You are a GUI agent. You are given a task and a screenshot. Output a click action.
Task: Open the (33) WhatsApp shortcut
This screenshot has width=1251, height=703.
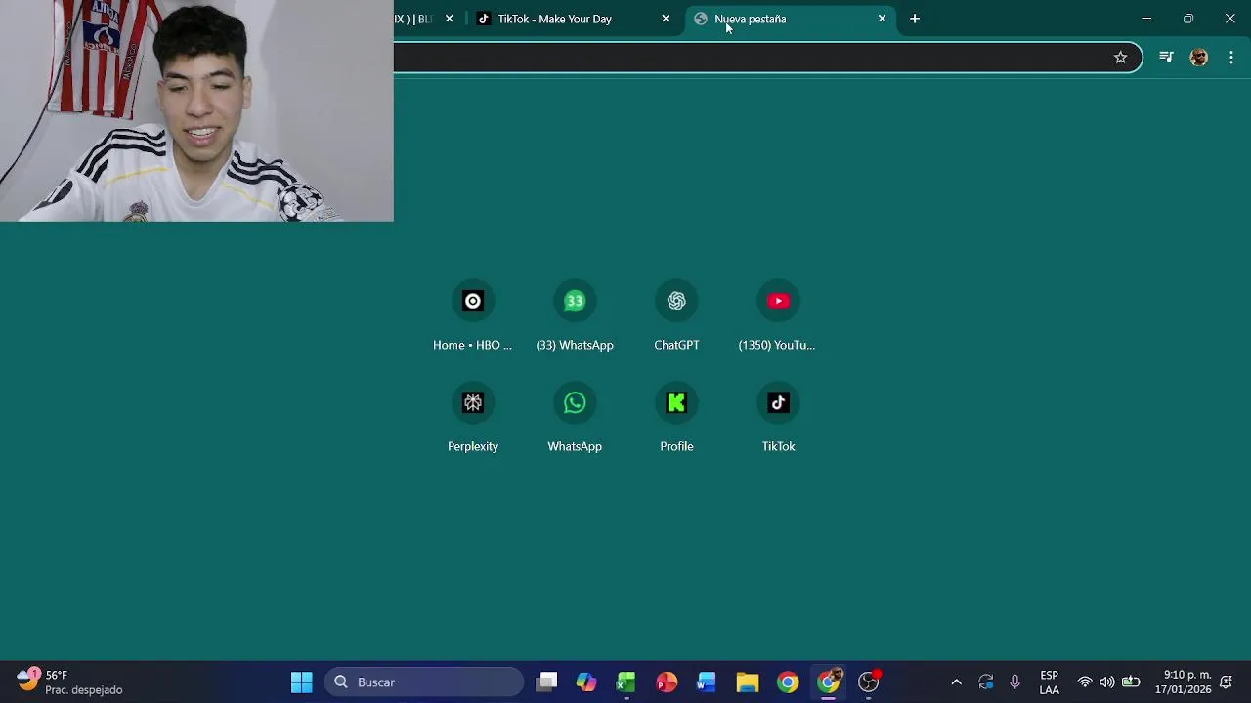575,316
